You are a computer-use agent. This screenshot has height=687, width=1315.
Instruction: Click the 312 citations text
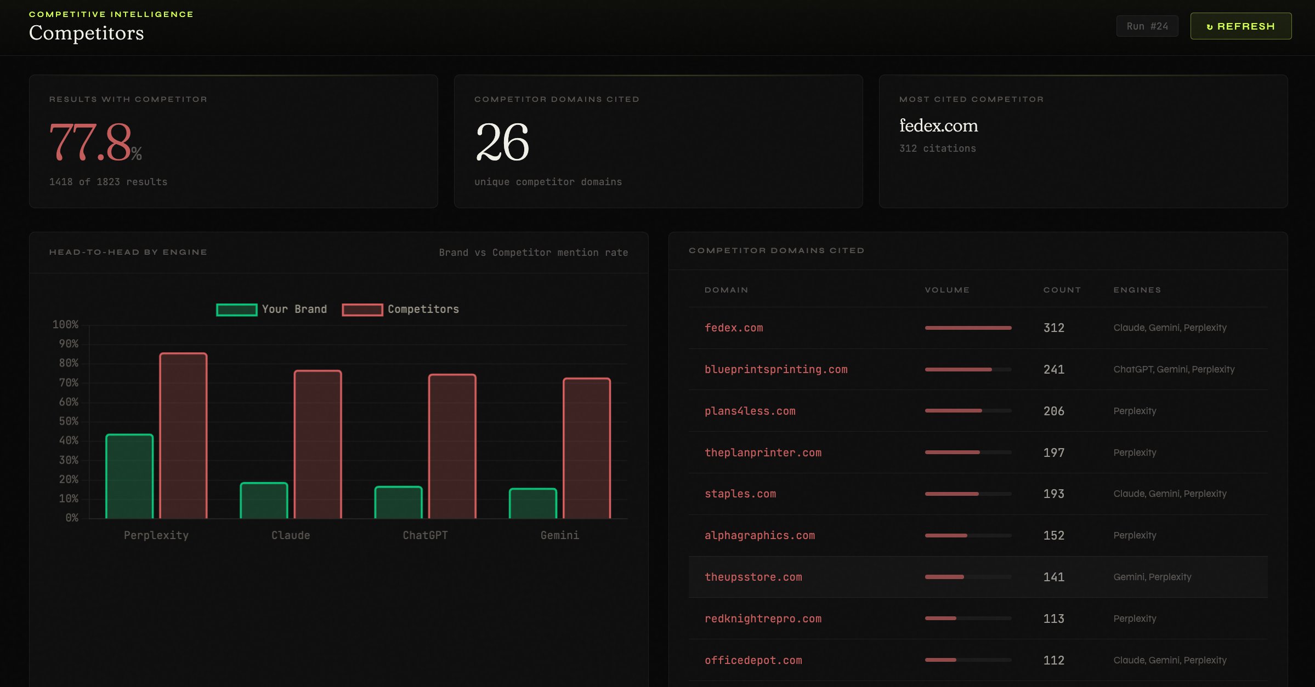[x=937, y=148]
